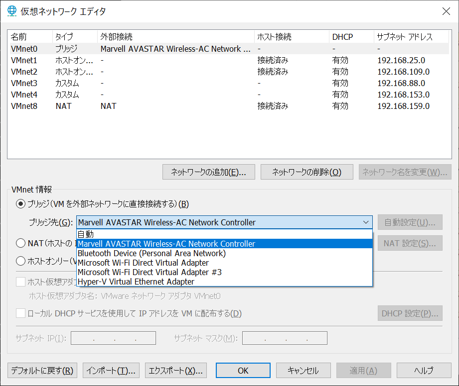
Task: Close the 仮想ネットワーク エディタ window
Action: pos(446,11)
